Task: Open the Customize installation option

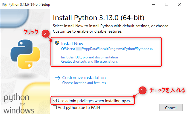Action: (84, 78)
